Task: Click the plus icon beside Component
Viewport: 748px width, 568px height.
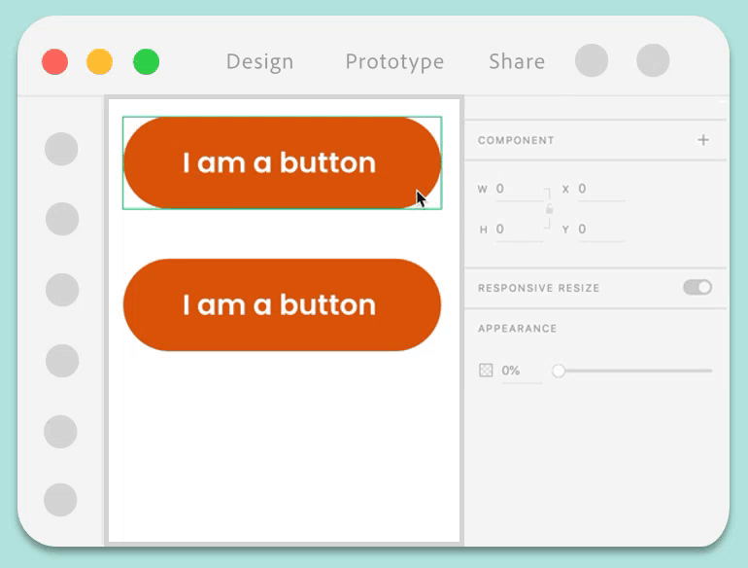Action: pos(703,140)
